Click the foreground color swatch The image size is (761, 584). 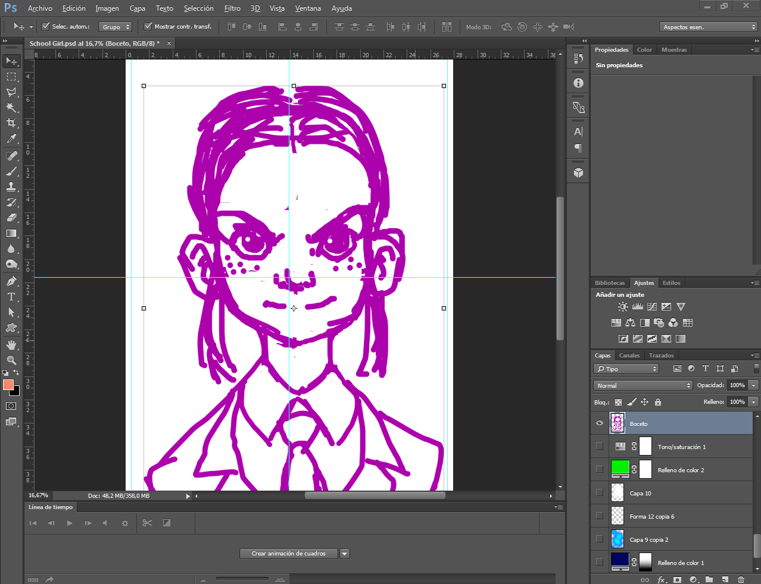pos(8,385)
